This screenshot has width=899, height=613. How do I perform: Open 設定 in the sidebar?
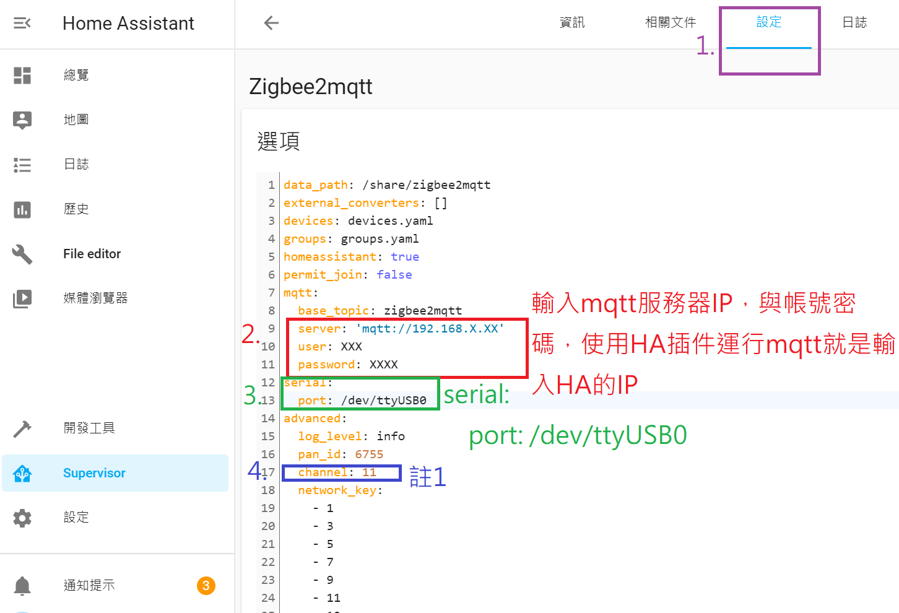point(76,518)
